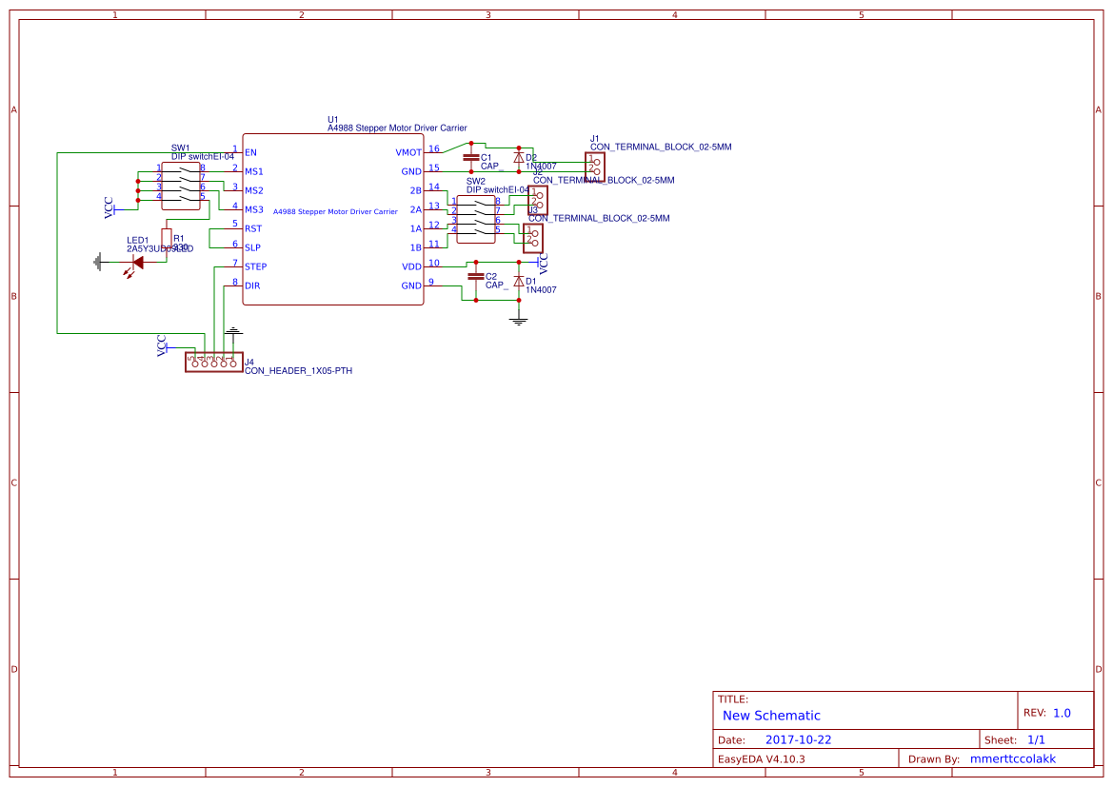The height and width of the screenshot is (787, 1113).
Task: Select terminal block J3 symbol
Action: click(533, 238)
